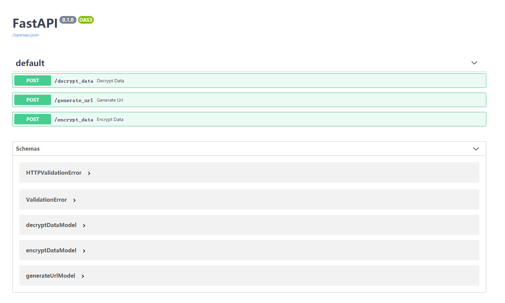The width and height of the screenshot is (505, 303).
Task: Click the Decrypt Data summary text
Action: click(110, 81)
